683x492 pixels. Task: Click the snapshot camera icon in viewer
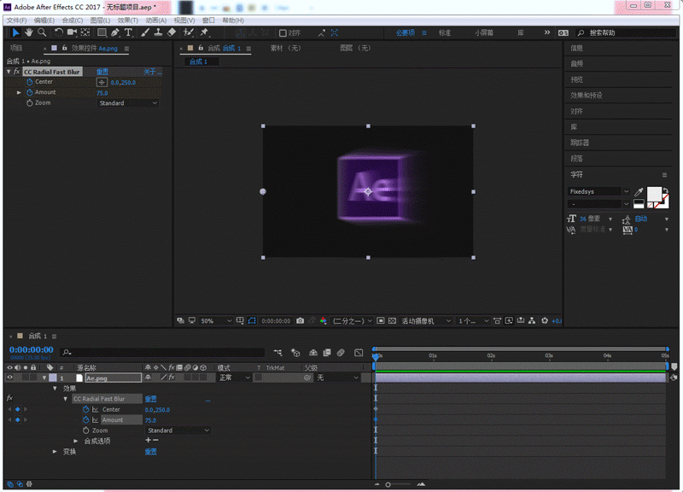[x=300, y=321]
